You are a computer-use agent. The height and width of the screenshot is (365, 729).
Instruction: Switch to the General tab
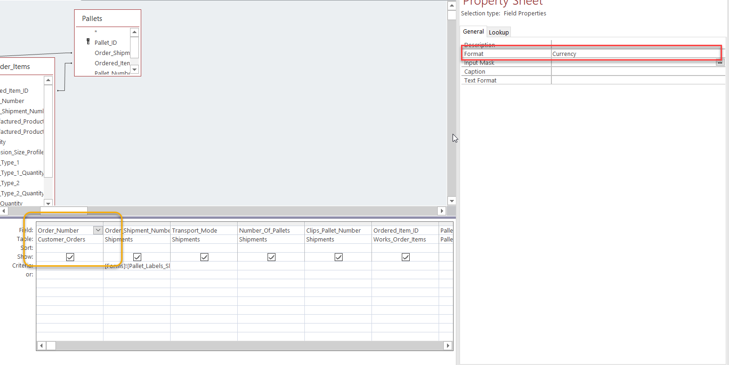coord(473,32)
